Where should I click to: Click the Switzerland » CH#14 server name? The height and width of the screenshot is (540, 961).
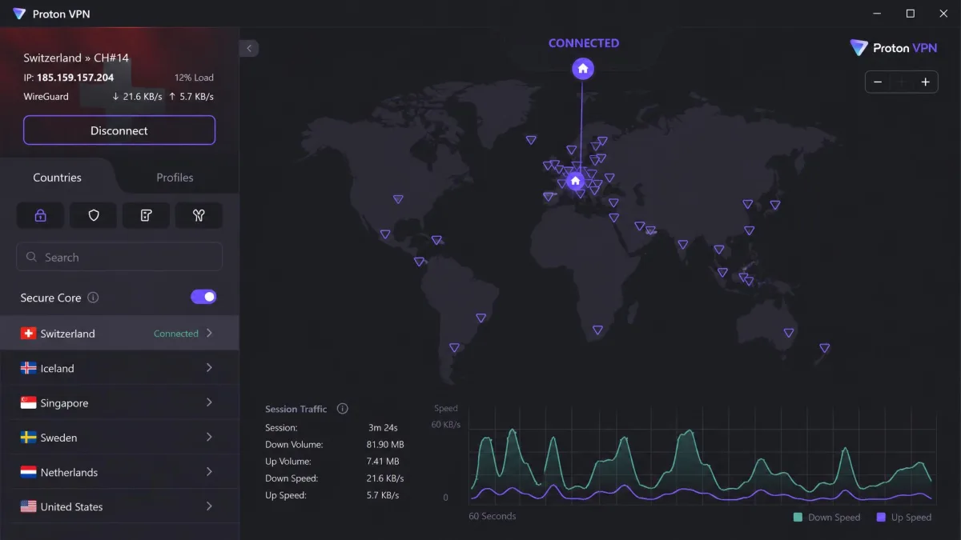point(76,58)
